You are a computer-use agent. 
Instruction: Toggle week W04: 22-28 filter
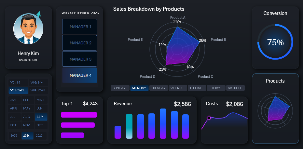click(x=37, y=90)
